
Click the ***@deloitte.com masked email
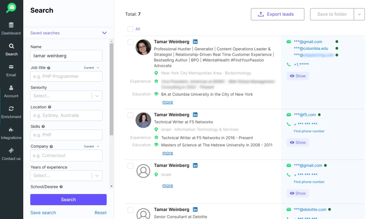[x=310, y=210]
